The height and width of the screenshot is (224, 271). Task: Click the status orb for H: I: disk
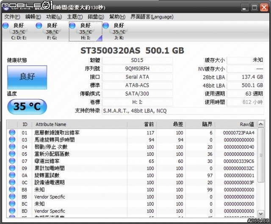72,25
